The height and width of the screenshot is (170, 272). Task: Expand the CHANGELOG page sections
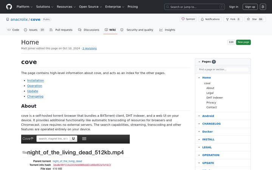(x=199, y=124)
